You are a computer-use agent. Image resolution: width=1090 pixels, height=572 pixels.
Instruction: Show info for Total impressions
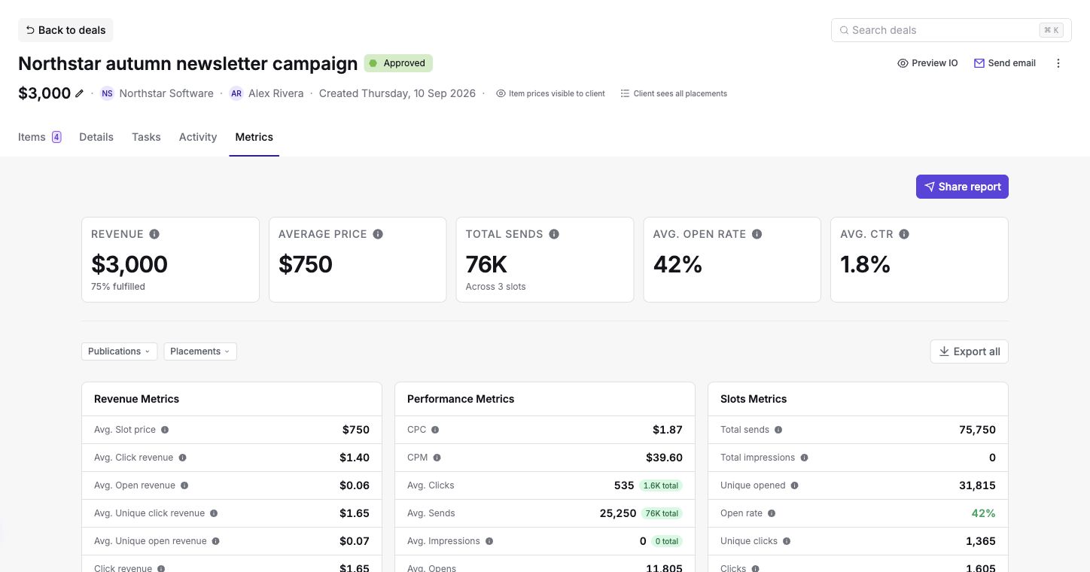point(804,458)
